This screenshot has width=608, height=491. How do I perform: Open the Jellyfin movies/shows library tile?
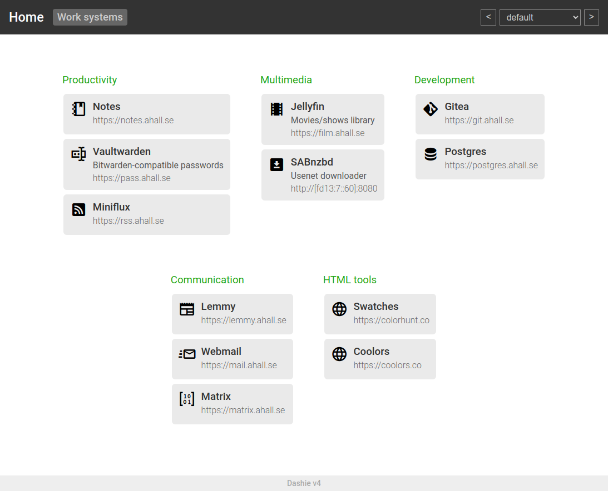pos(323,119)
